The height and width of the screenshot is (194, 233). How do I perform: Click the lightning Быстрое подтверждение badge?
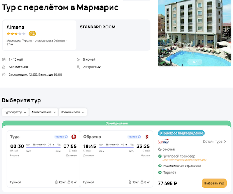click(x=181, y=133)
